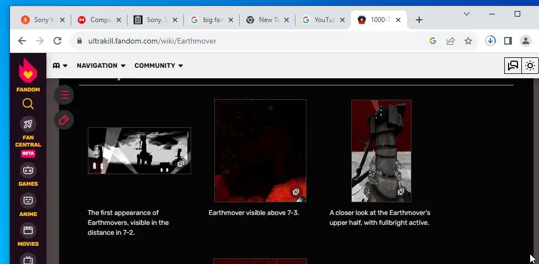The image size is (539, 264).
Task: Open the Fandom search magnifier
Action: (28, 104)
